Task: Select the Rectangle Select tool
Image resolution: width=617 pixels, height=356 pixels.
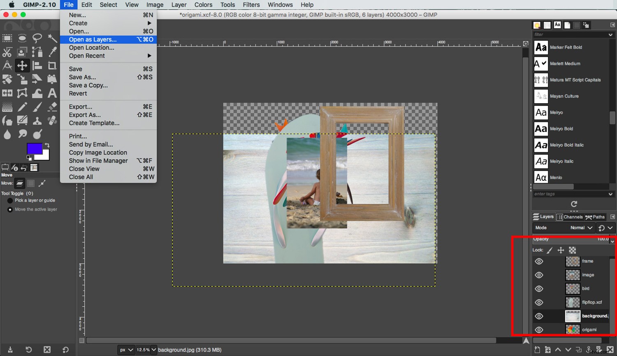Action: tap(7, 38)
